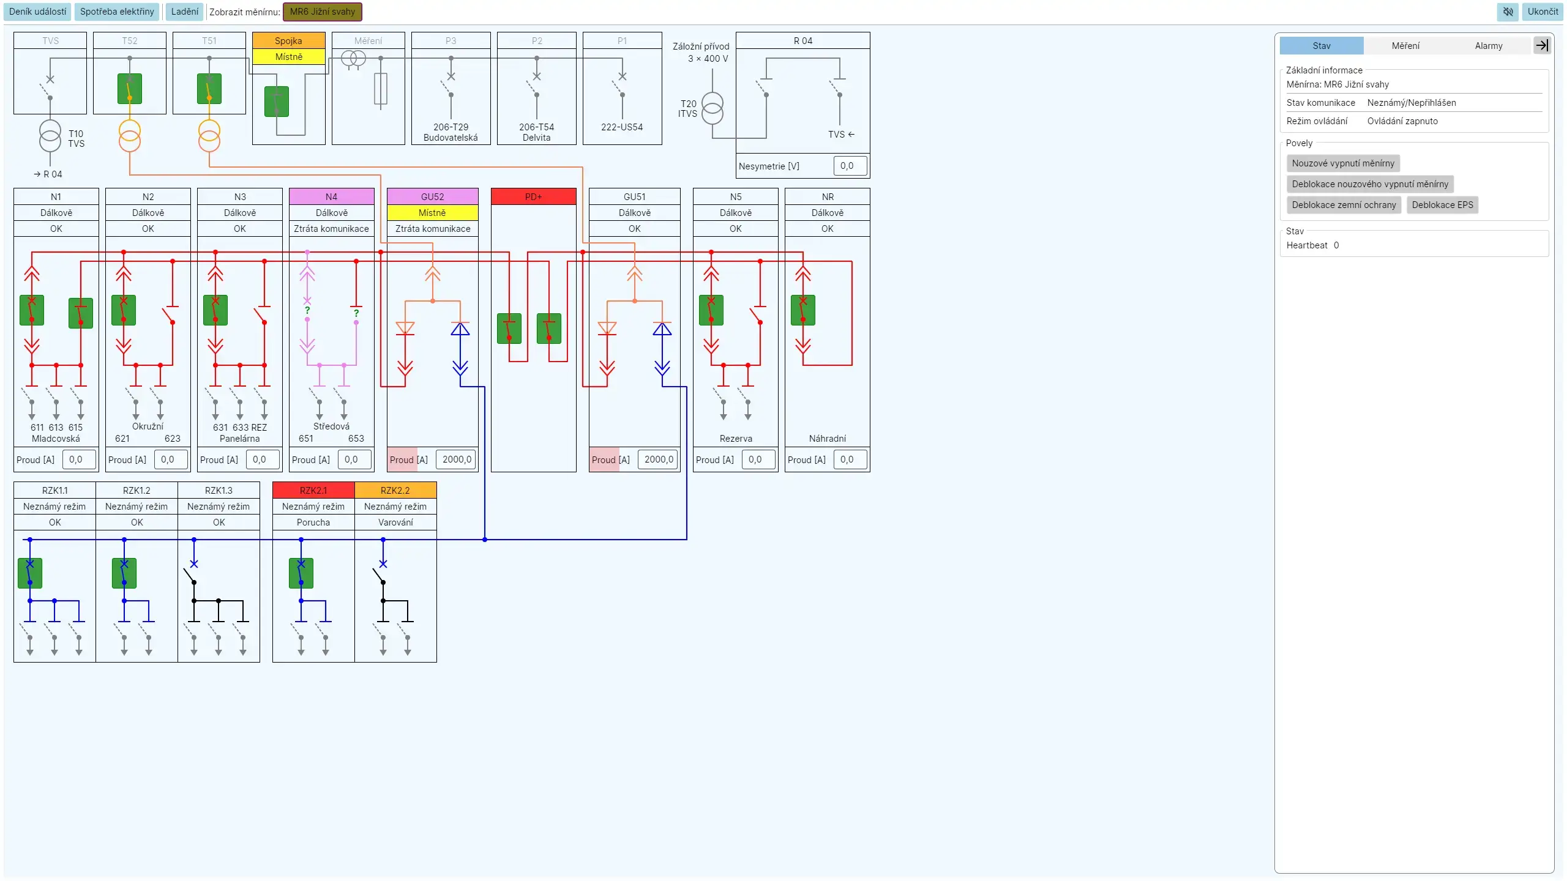Click Ukončit to exit
The width and height of the screenshot is (1567, 881).
[x=1543, y=12]
